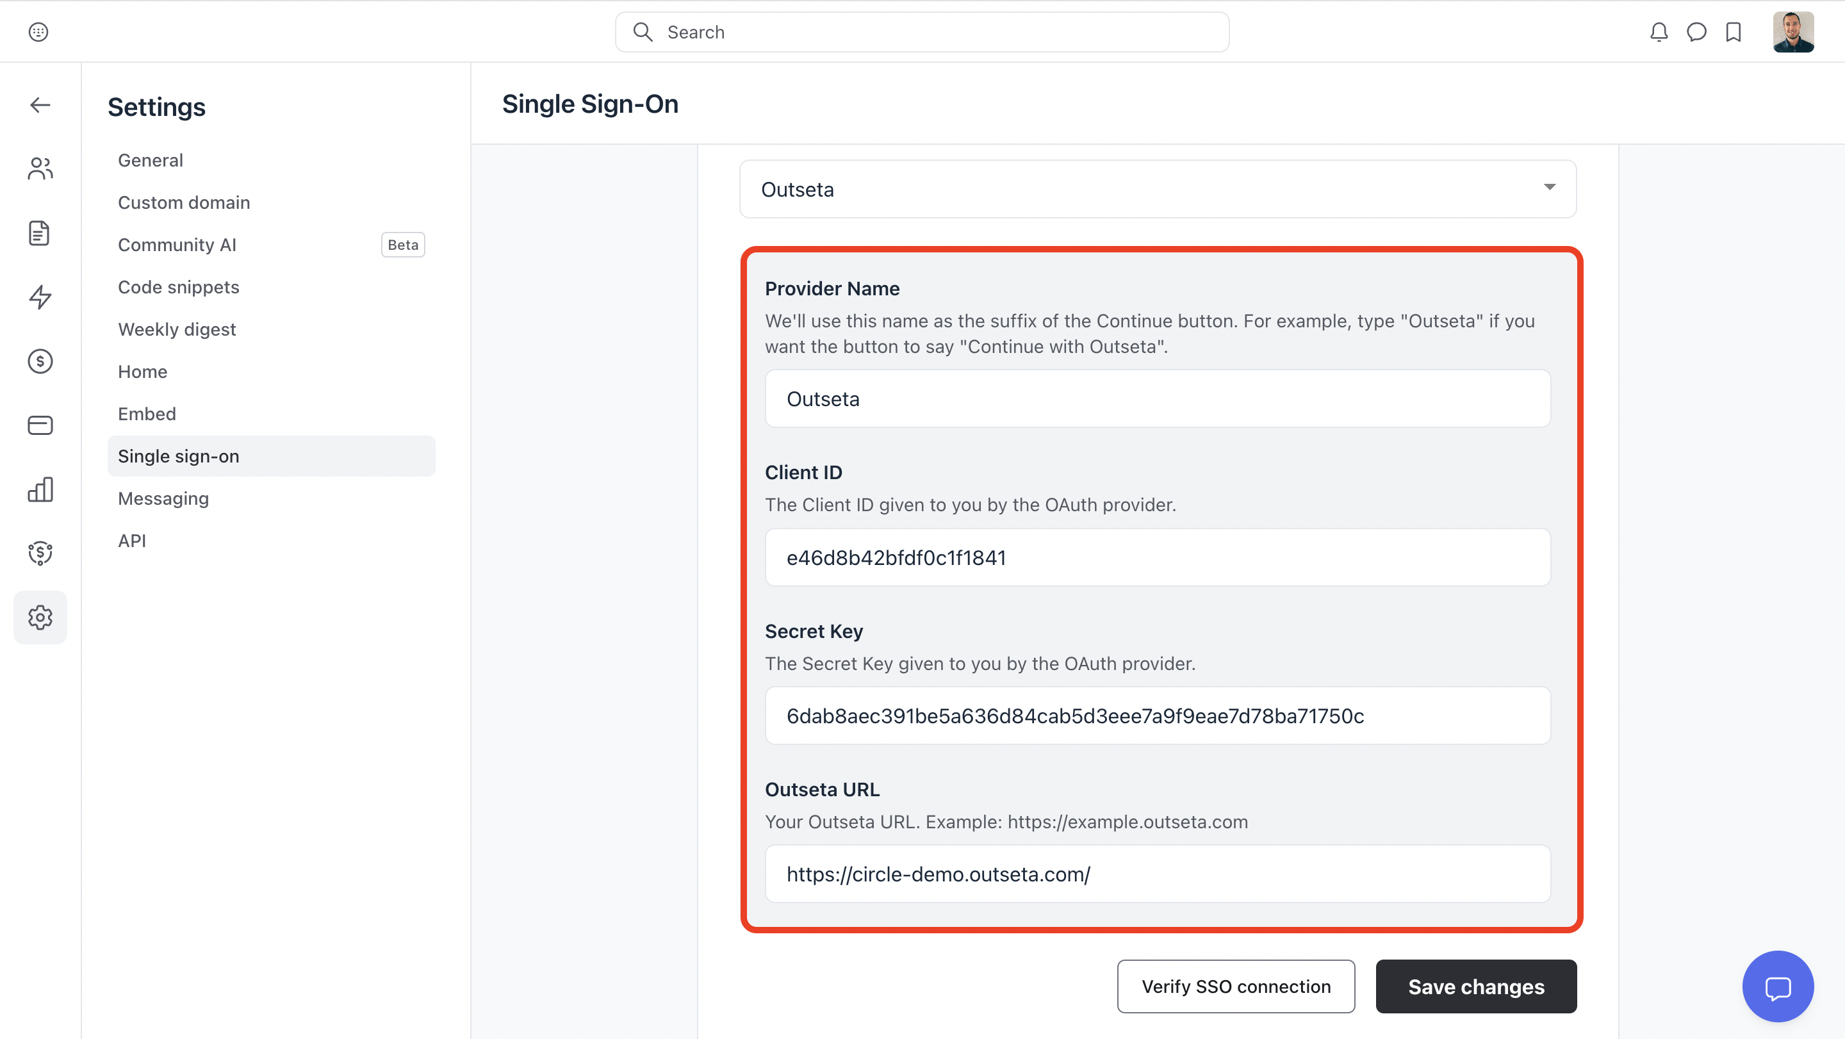Image resolution: width=1845 pixels, height=1039 pixels.
Task: Click into the Client ID field
Action: click(x=1158, y=558)
